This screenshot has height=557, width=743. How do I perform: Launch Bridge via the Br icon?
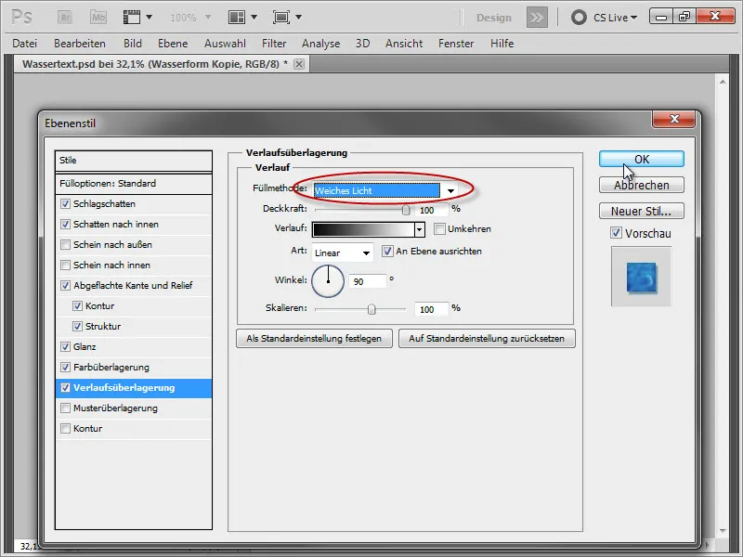click(x=65, y=18)
